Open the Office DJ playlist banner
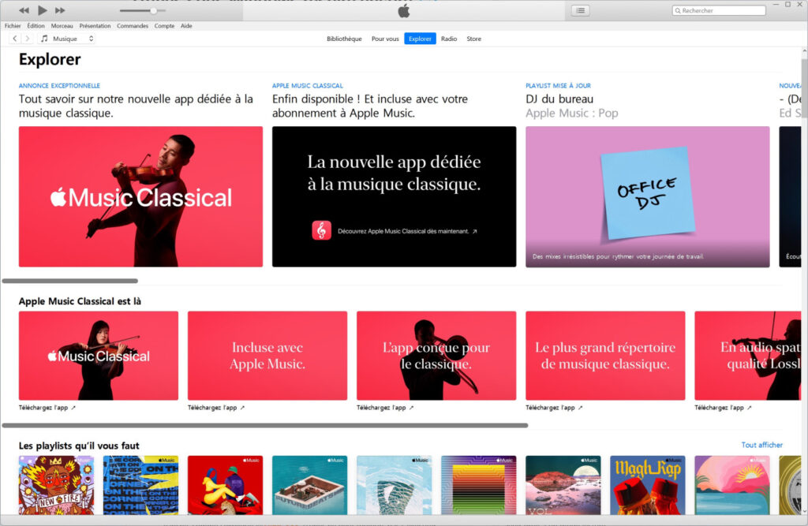The height and width of the screenshot is (526, 808). tap(647, 196)
